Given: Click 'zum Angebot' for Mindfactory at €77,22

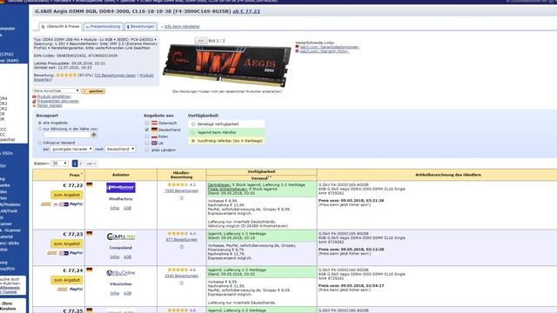Looking at the screenshot, I should (x=67, y=195).
